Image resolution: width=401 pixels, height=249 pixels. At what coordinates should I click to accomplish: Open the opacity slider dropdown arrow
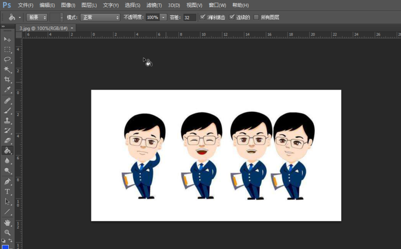163,17
